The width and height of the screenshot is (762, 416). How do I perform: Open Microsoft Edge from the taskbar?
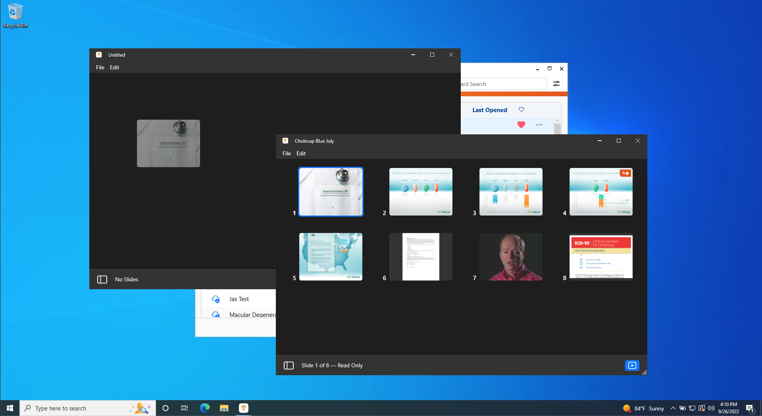(x=205, y=408)
